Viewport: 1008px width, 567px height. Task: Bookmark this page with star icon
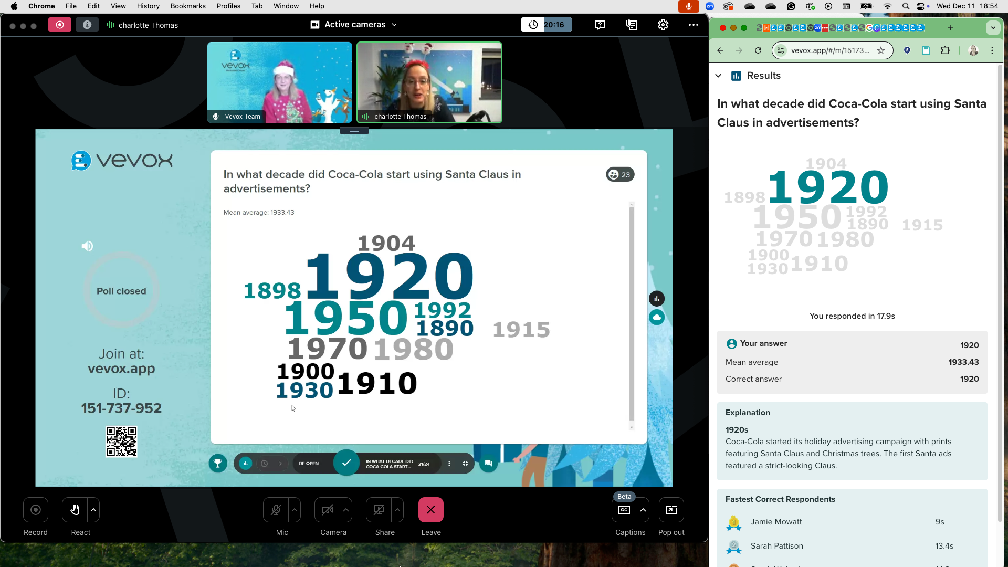coord(881,50)
